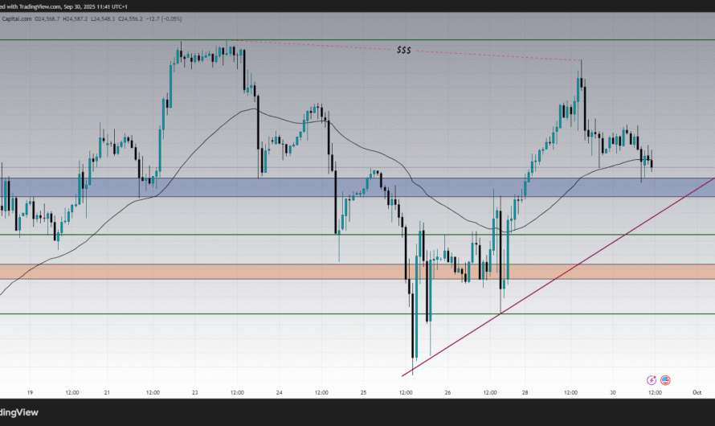Open the US flag economic event icon
The image size is (715, 426).
click(x=665, y=380)
